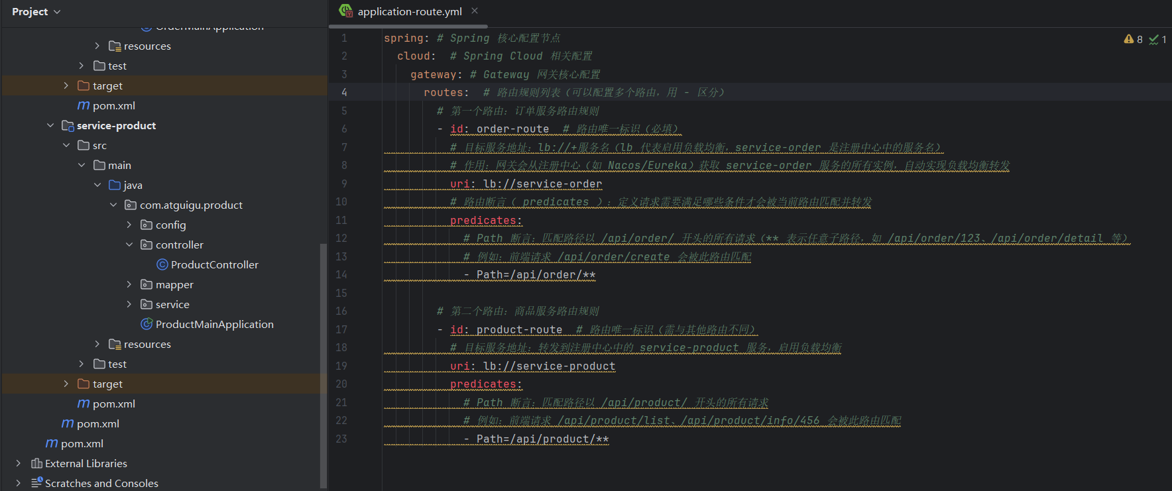The height and width of the screenshot is (491, 1172).
Task: Click the typo checkmark indicator showing 1
Action: (1157, 40)
